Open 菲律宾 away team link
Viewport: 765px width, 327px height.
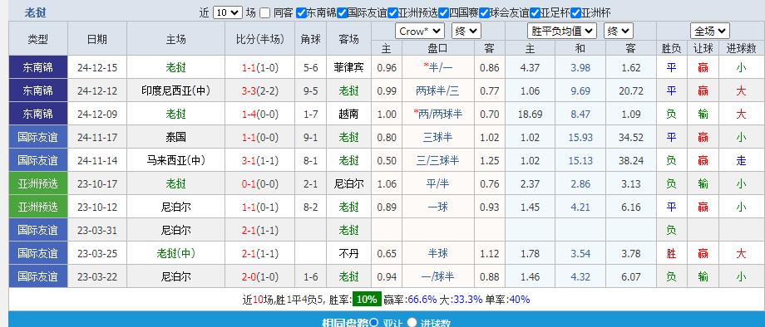(349, 67)
